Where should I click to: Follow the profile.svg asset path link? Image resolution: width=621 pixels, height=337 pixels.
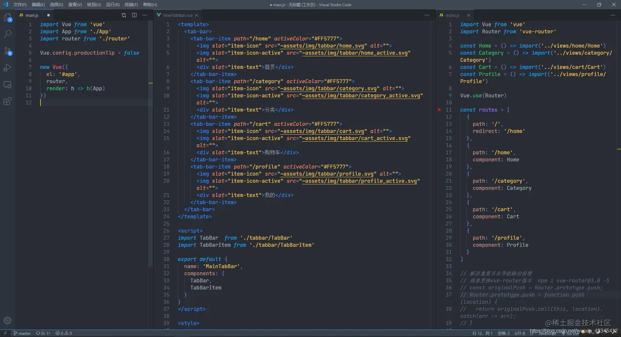point(327,174)
